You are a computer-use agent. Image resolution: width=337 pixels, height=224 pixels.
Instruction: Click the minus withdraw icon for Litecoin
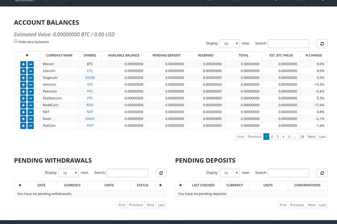click(x=30, y=71)
